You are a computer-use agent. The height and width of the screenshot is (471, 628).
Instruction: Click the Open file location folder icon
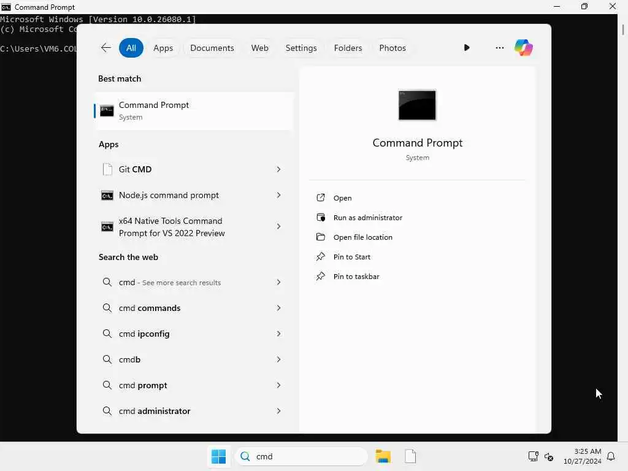320,237
